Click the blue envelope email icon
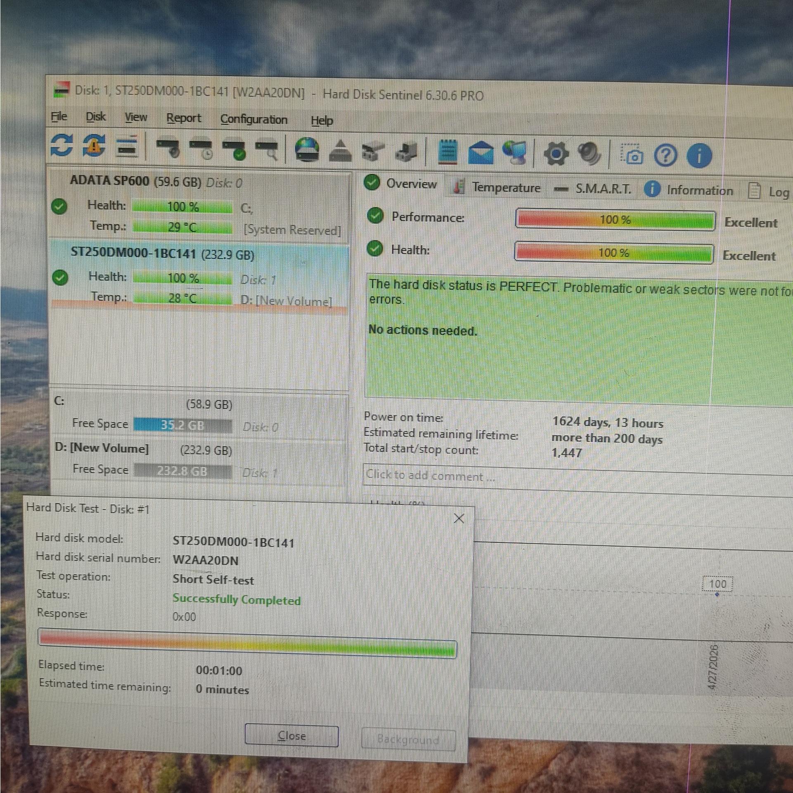Screen dimensions: 793x793 point(481,153)
